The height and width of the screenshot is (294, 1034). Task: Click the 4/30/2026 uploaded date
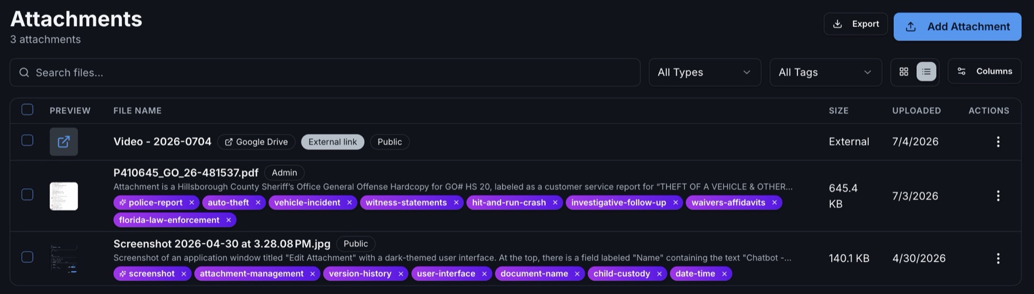(919, 258)
